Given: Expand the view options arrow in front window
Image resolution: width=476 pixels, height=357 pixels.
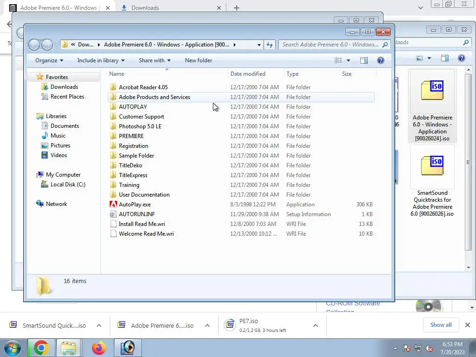Looking at the screenshot, I should 348,60.
